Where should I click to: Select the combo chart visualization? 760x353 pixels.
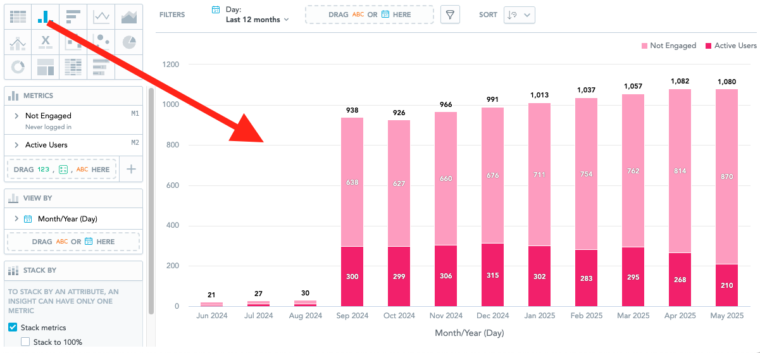(x=18, y=42)
